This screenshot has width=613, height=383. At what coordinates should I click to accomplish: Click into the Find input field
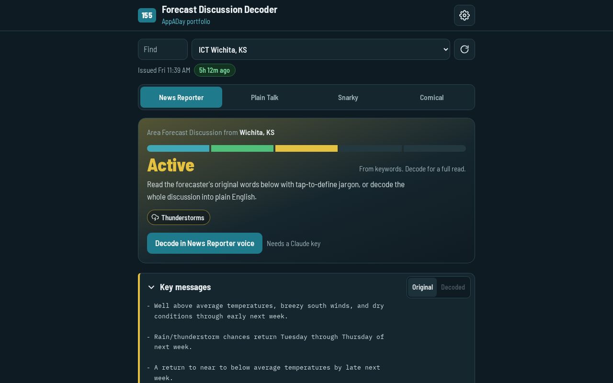pyautogui.click(x=163, y=49)
